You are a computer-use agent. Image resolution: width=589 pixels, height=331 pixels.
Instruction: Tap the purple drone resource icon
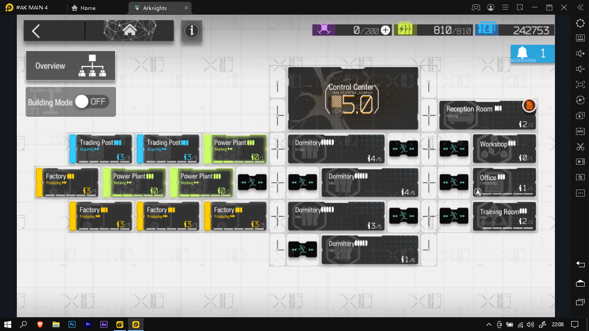click(324, 30)
